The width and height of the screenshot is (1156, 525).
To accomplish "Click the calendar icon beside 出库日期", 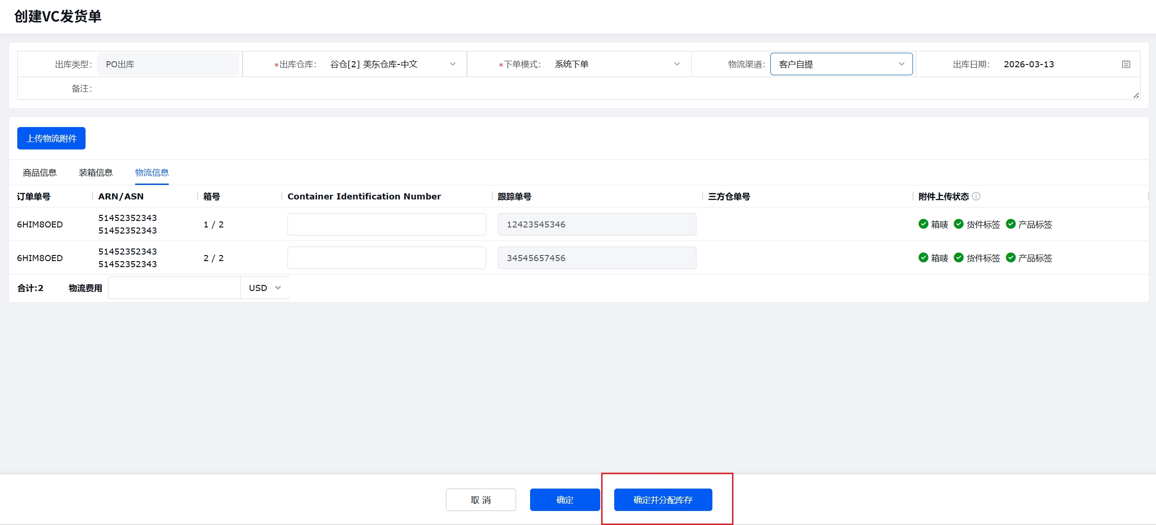I will pyautogui.click(x=1126, y=64).
